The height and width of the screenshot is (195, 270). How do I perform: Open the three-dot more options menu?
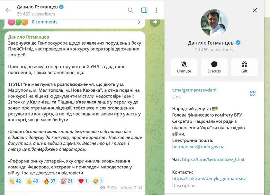pos(156,10)
